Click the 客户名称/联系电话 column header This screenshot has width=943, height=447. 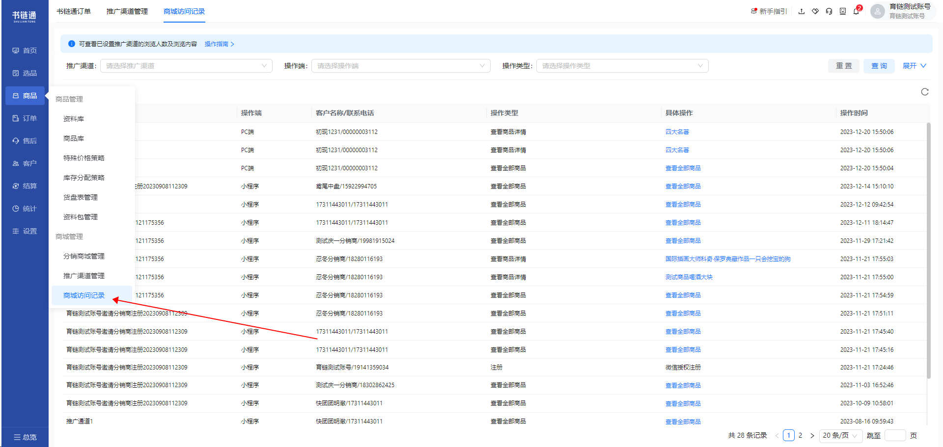(345, 113)
